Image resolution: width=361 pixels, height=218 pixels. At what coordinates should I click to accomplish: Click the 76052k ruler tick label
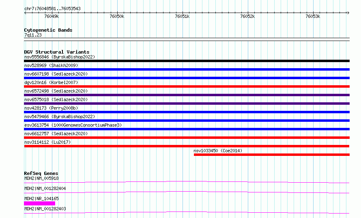tap(247, 16)
